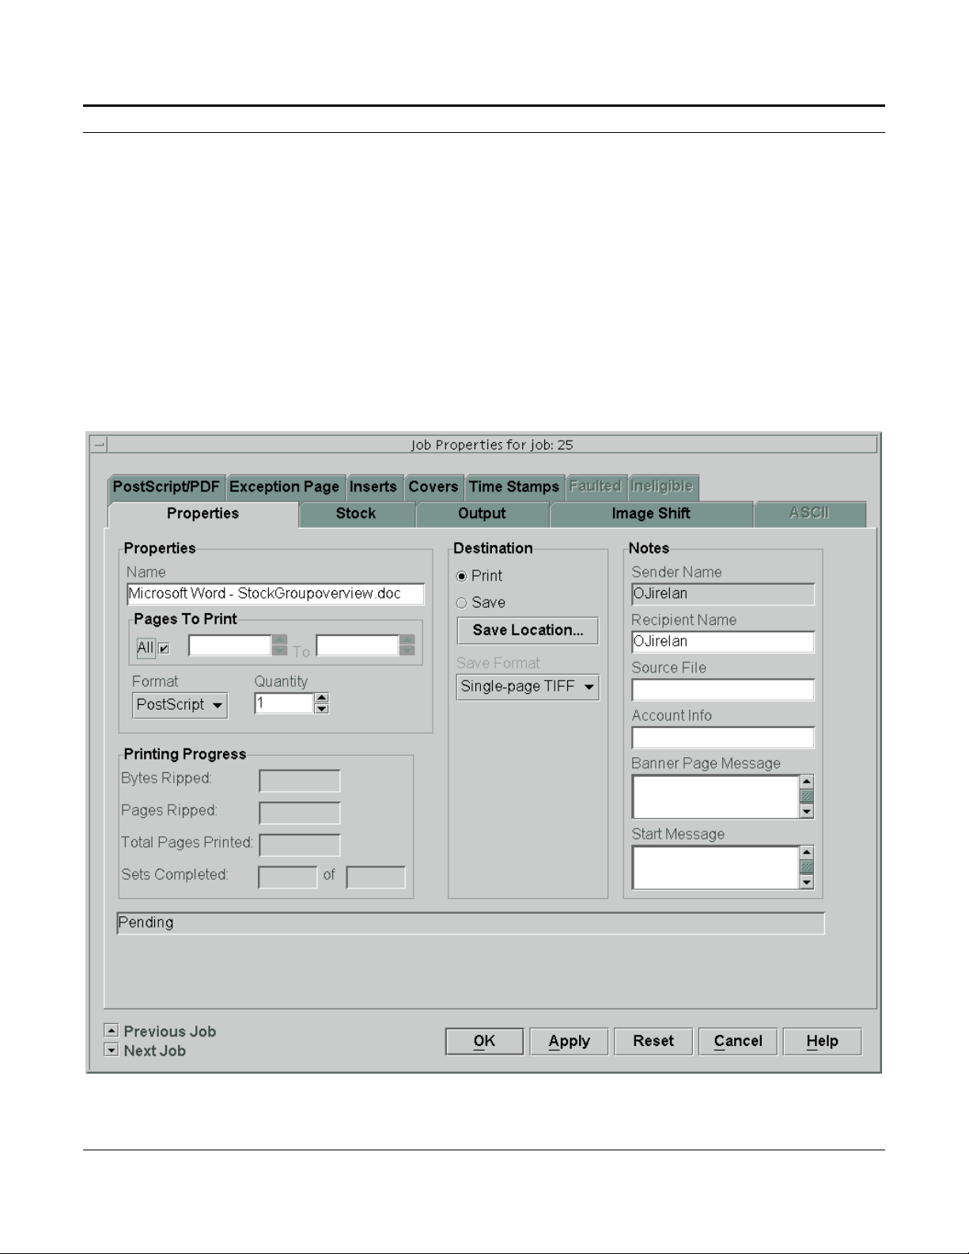The height and width of the screenshot is (1254, 969).
Task: Switch to the Exception Page tab
Action: point(284,487)
